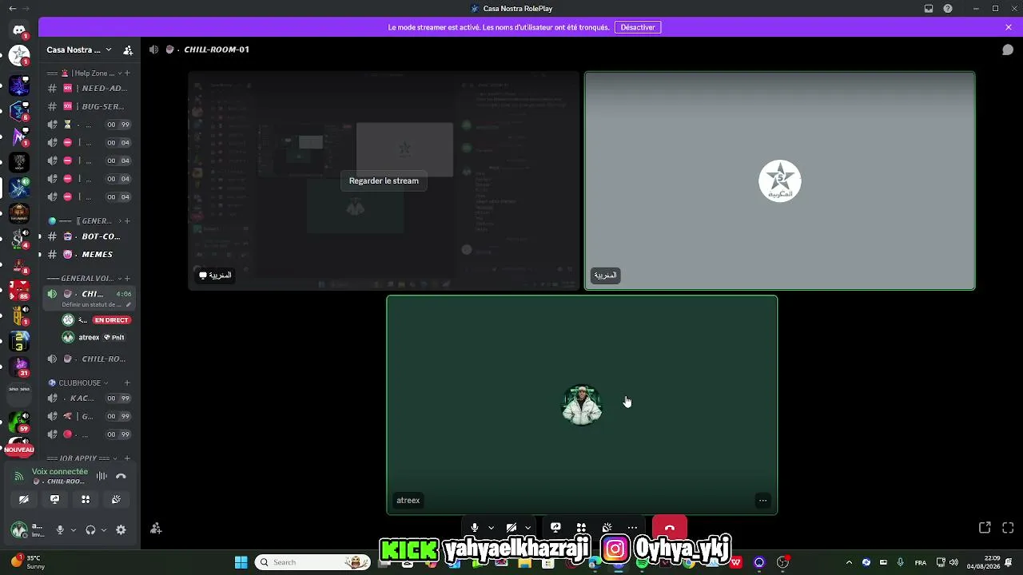
Task: Mute microphone in the user panel
Action: [60, 529]
